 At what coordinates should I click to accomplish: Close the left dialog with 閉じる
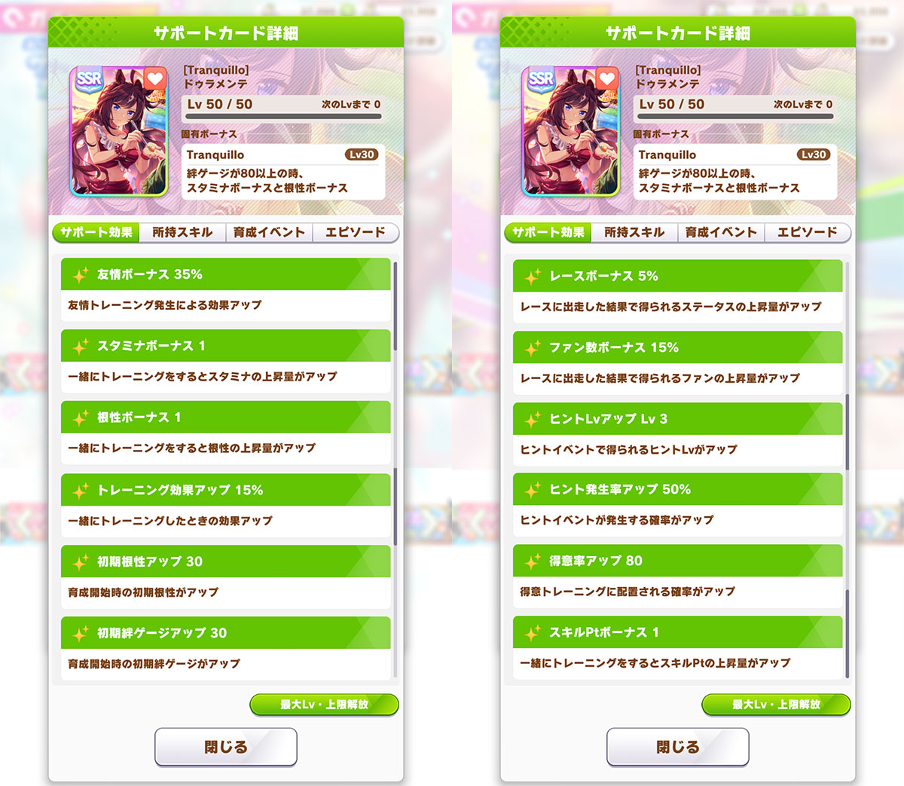click(226, 747)
